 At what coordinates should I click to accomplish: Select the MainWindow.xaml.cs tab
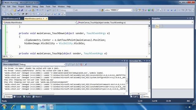click(33, 19)
